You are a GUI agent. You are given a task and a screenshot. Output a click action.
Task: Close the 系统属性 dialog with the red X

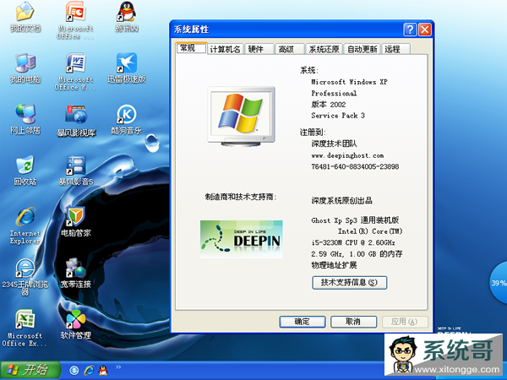pyautogui.click(x=424, y=30)
